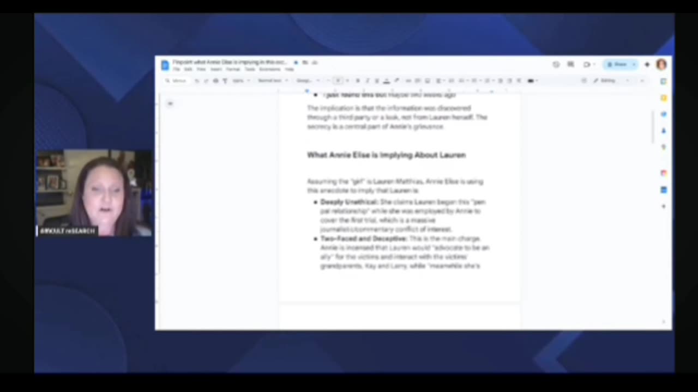Open the highlight color picker
Viewport: 698px width, 392px height.
click(x=396, y=81)
